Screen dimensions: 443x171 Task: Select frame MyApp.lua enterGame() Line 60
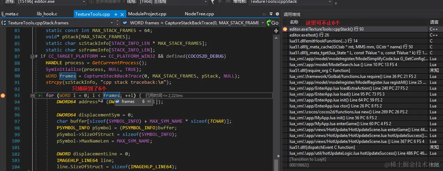362,124
